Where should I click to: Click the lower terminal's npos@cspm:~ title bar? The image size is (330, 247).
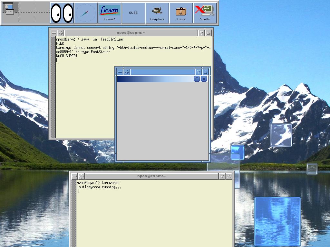click(151, 176)
